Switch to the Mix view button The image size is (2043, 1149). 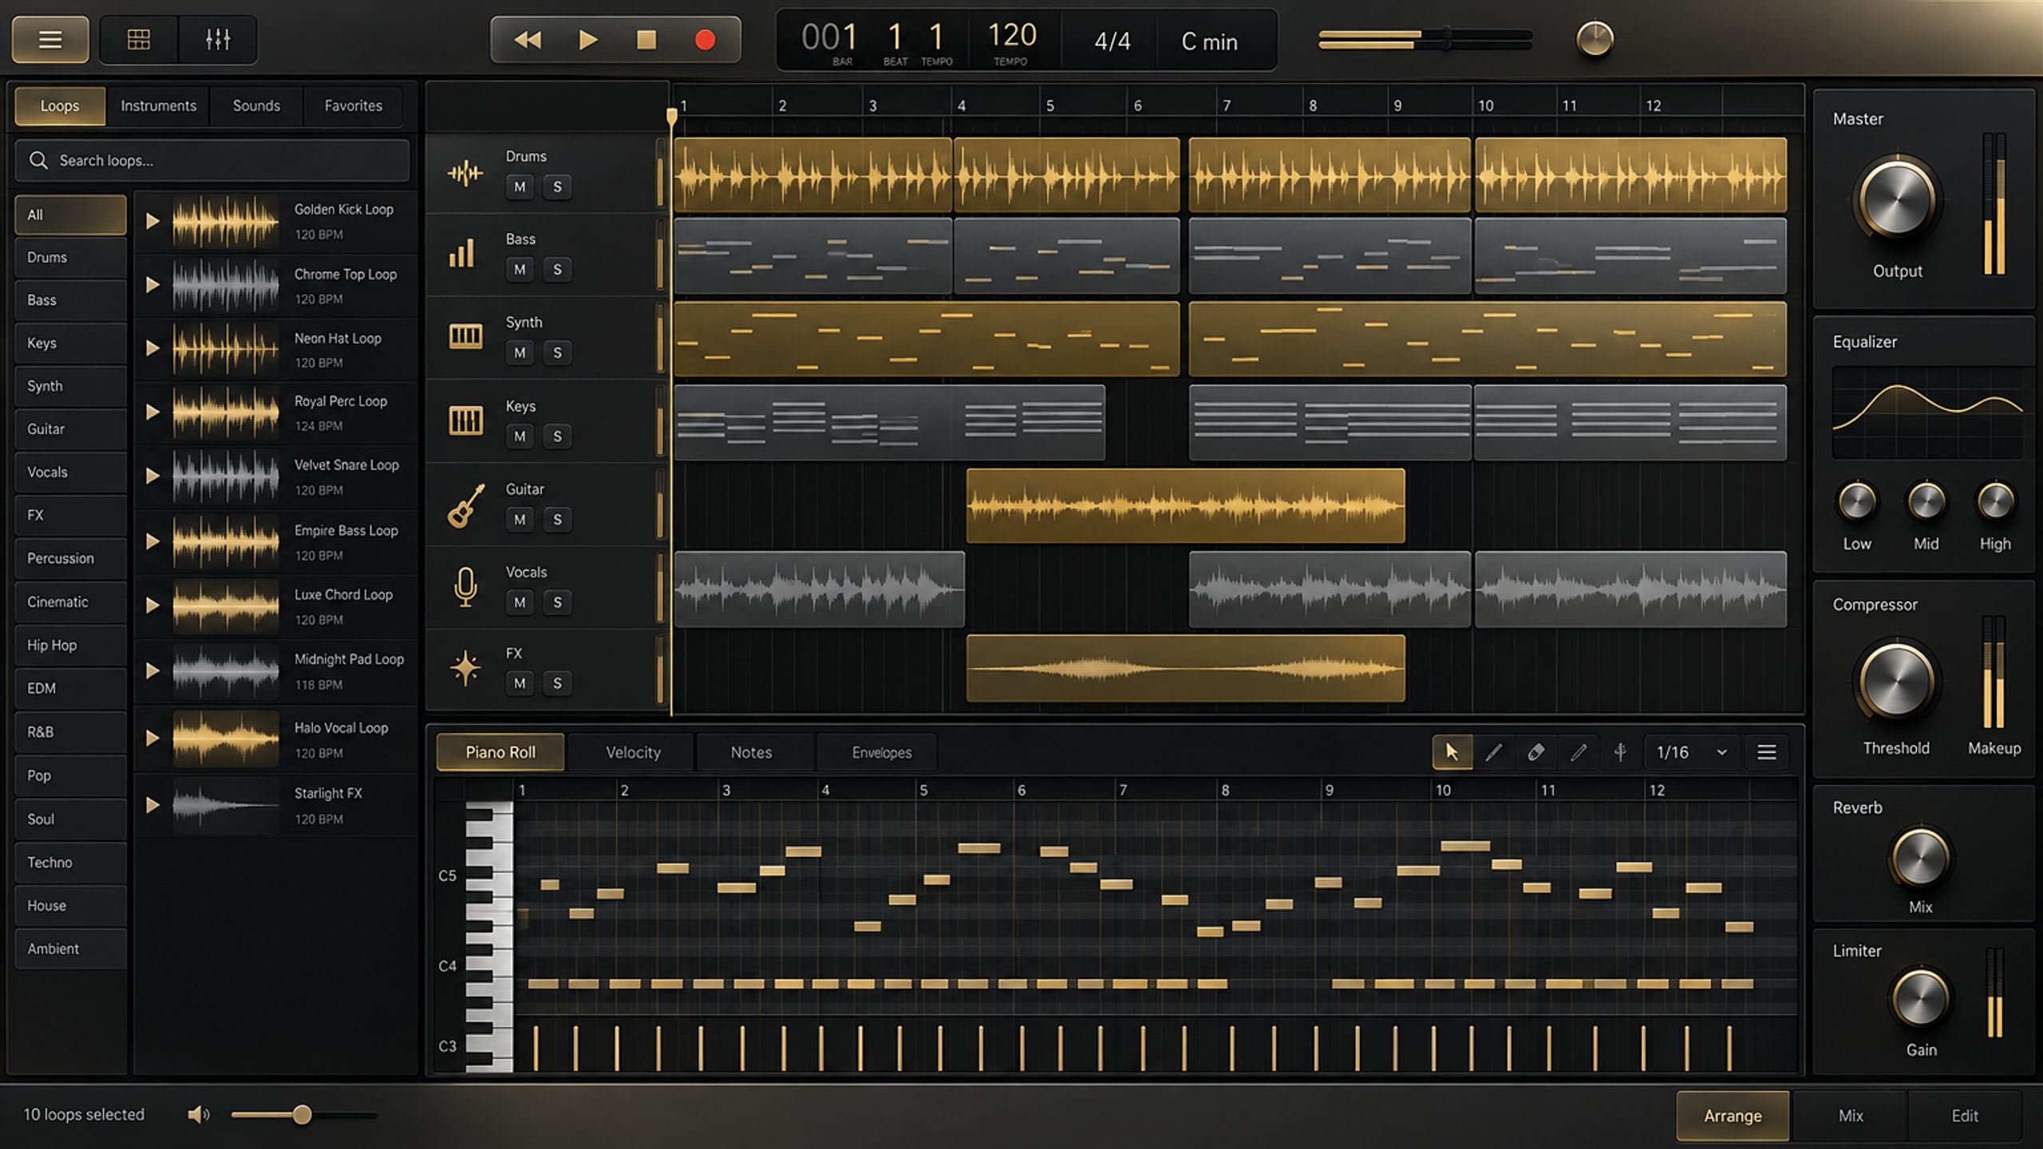click(x=1851, y=1115)
